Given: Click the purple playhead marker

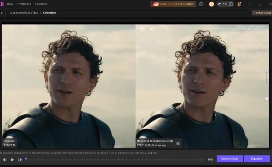Looking at the screenshot, I should 26,159.
